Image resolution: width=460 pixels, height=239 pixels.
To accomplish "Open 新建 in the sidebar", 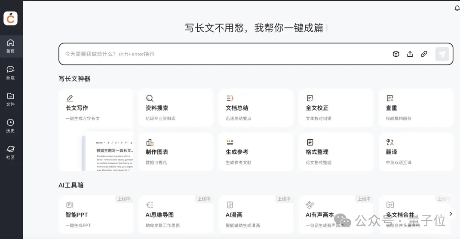I will click(x=11, y=73).
